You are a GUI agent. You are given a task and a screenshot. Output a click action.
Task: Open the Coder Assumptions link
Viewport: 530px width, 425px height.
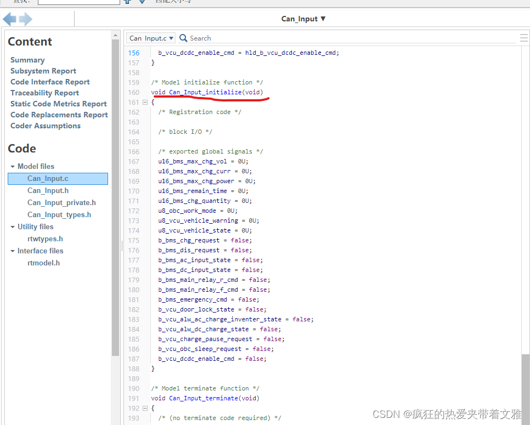(x=46, y=126)
